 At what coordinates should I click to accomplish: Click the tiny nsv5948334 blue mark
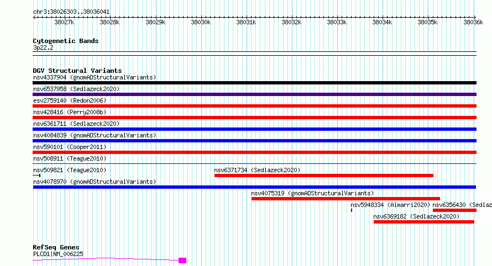click(x=352, y=210)
